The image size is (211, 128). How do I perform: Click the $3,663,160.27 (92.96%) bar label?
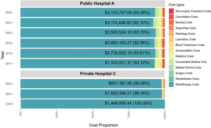coord(127,43)
